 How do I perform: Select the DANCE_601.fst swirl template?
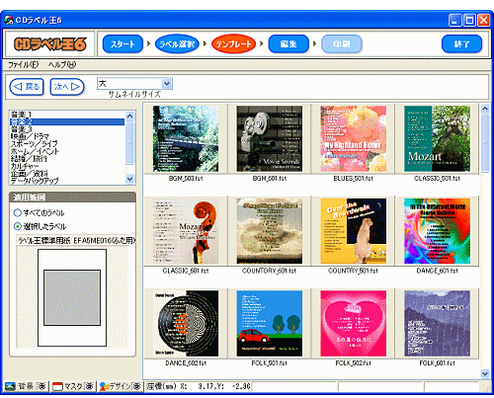click(x=437, y=231)
